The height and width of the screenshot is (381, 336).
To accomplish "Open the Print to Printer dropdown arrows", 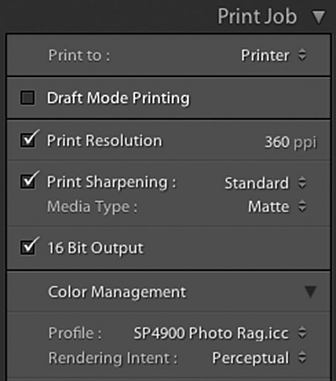I will pos(302,54).
